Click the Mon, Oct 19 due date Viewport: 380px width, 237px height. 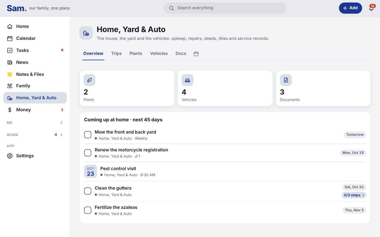coord(353,153)
